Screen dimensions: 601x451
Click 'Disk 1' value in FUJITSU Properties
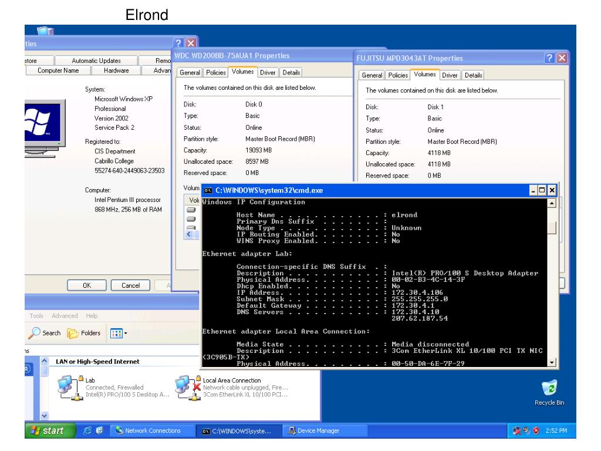[x=435, y=107]
